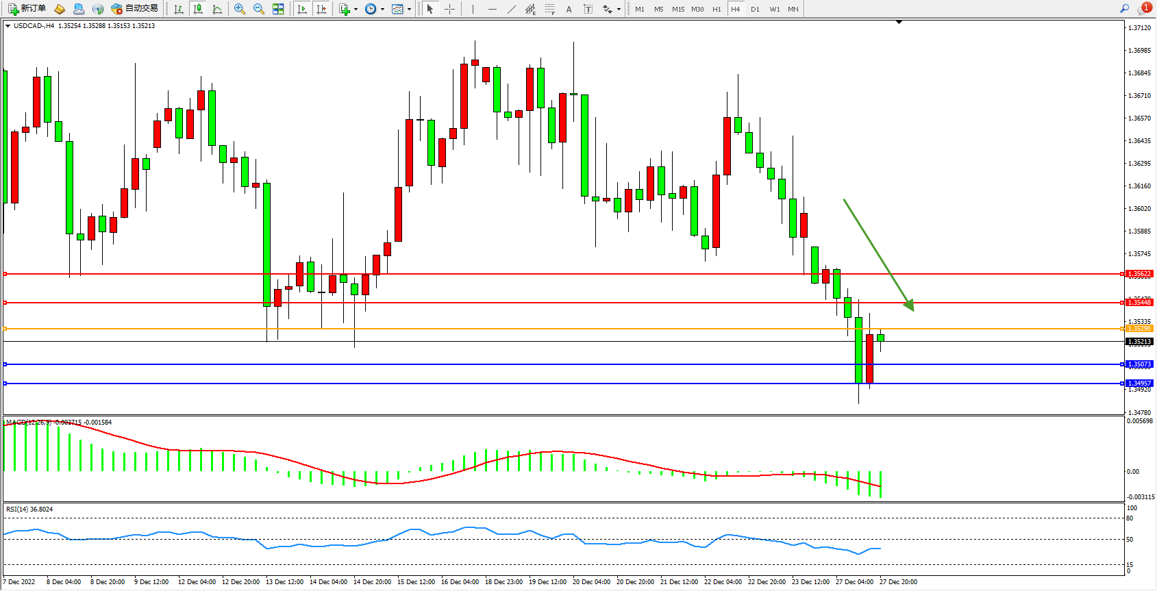Viewport: 1157px width, 591px height.
Task: Select the text label A tool
Action: (x=569, y=9)
